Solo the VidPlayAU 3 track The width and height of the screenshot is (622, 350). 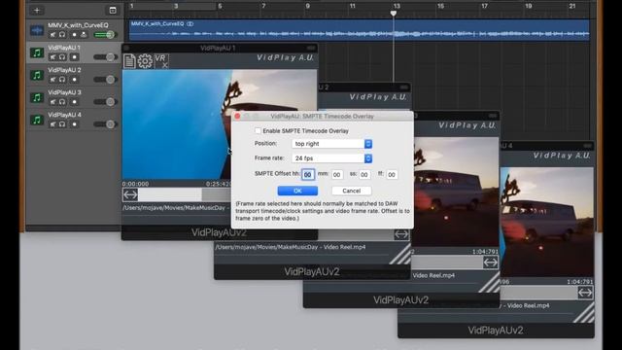(x=62, y=101)
